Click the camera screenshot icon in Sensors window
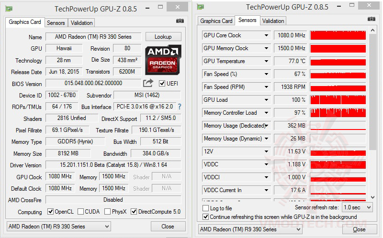The image size is (383, 238). 372,19
